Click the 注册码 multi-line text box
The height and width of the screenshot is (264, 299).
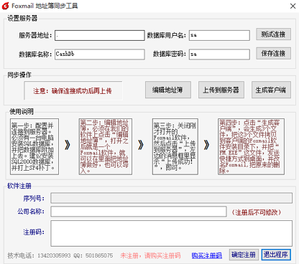pyautogui.click(x=171, y=233)
